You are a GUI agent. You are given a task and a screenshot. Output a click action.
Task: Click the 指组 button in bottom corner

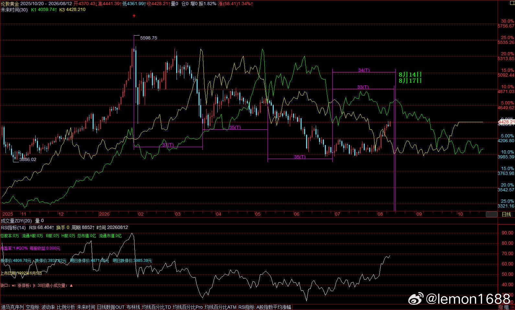click(x=503, y=307)
